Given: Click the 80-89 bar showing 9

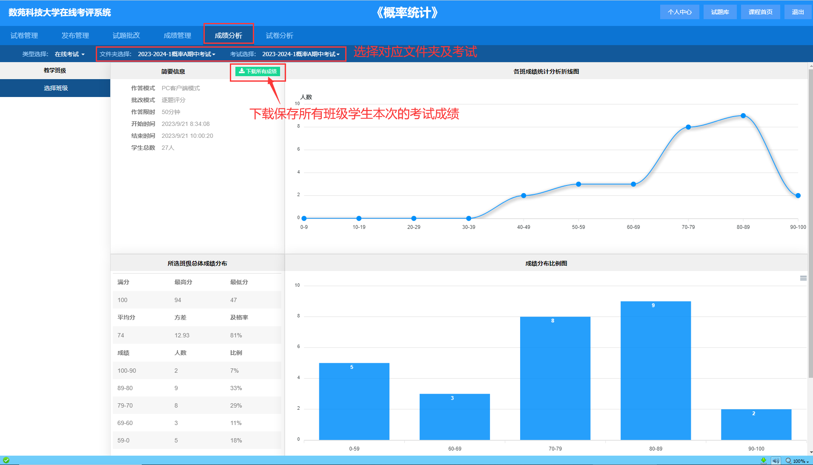Looking at the screenshot, I should [656, 371].
